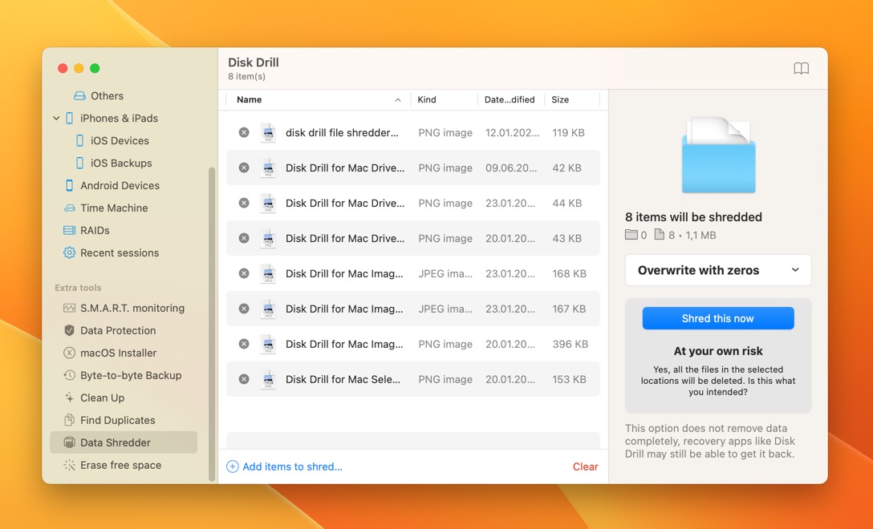Image resolution: width=873 pixels, height=529 pixels.
Task: Select the Disk Drill for Mac Sele row
Action: [413, 379]
